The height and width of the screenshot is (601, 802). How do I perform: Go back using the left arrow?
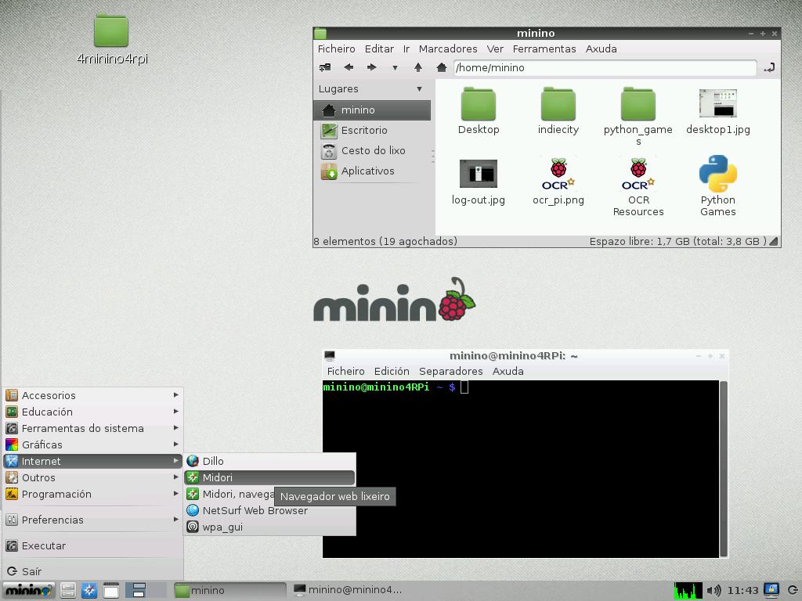coord(349,67)
